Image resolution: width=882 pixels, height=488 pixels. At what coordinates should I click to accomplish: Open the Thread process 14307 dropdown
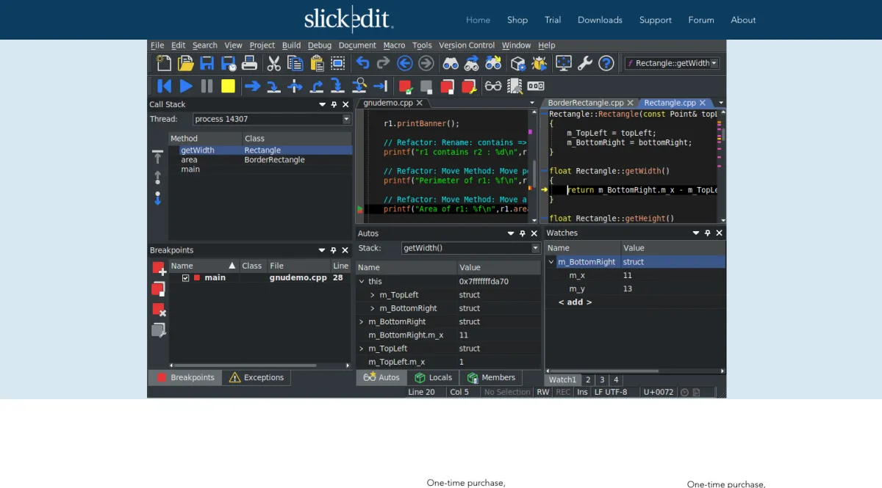[346, 119]
